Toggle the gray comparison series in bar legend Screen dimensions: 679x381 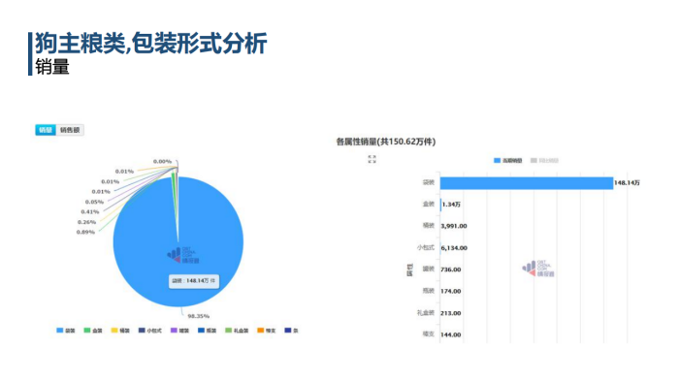(544, 161)
